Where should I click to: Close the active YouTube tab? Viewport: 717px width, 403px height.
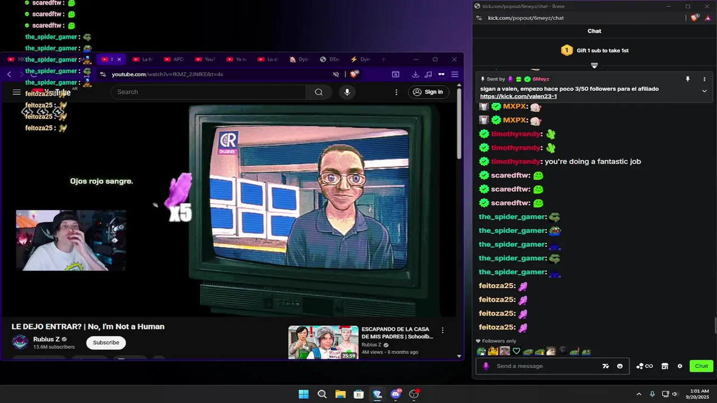119,59
